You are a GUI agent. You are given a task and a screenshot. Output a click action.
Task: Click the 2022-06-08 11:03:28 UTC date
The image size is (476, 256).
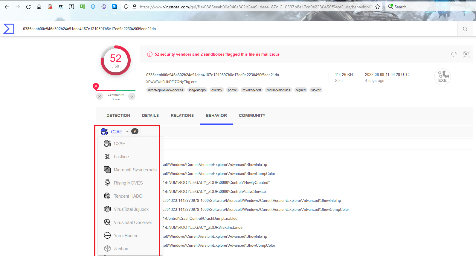(387, 74)
